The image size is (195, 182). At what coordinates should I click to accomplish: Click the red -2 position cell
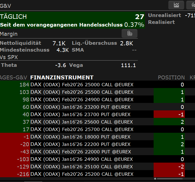click(x=169, y=167)
